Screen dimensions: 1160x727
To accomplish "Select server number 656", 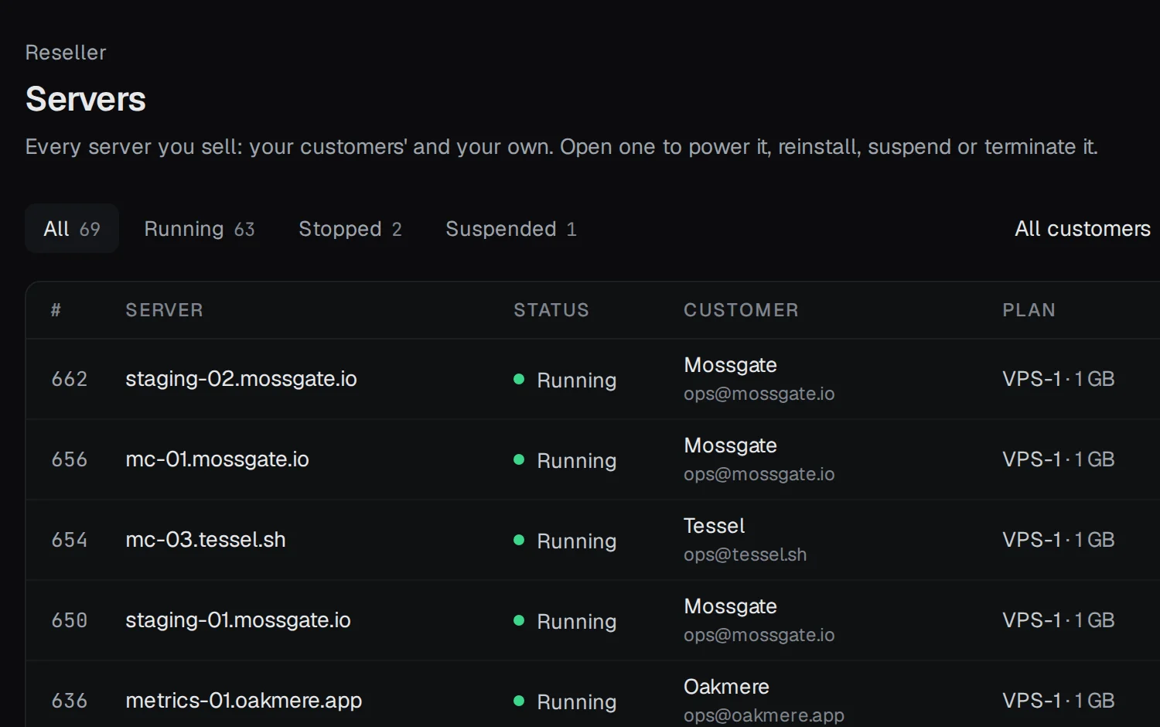I will (x=70, y=459).
